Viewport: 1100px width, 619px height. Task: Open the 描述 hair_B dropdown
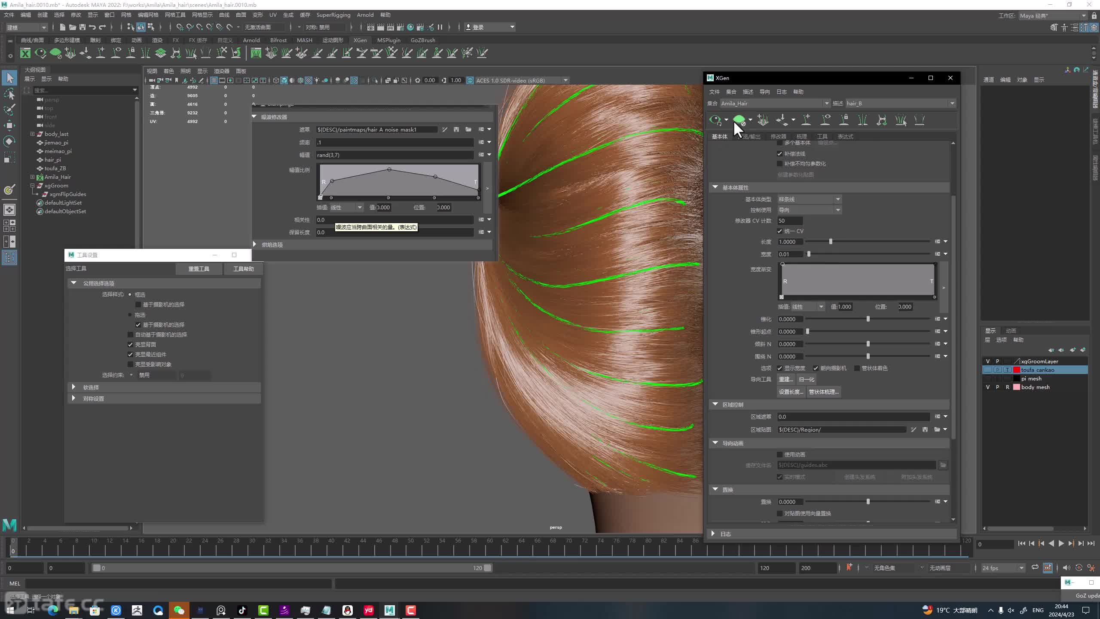tap(901, 103)
